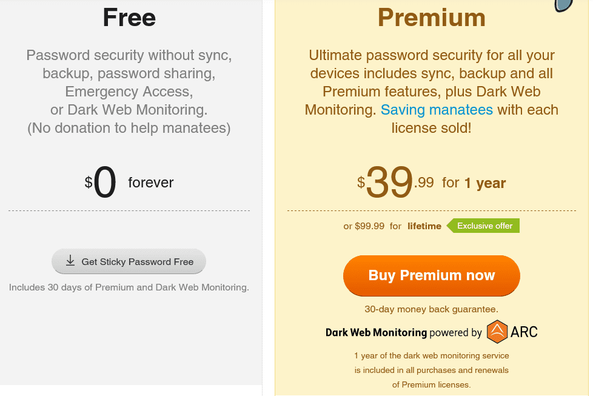Screen dimensions: 593x396
Task: Click the green Exclusive offer badge
Action: click(x=483, y=226)
